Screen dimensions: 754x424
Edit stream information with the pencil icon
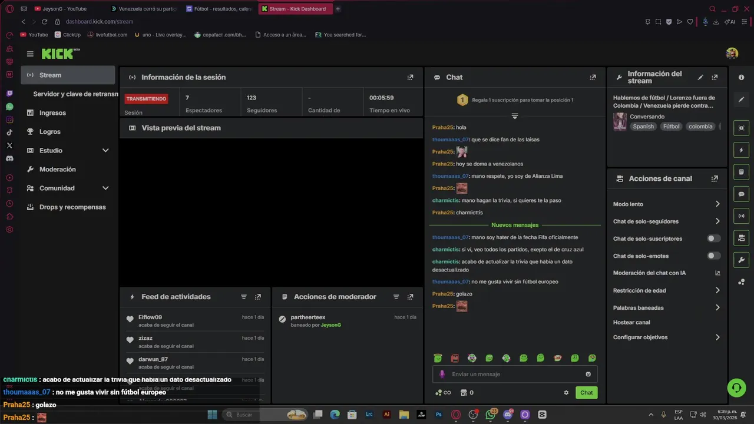[x=700, y=77]
